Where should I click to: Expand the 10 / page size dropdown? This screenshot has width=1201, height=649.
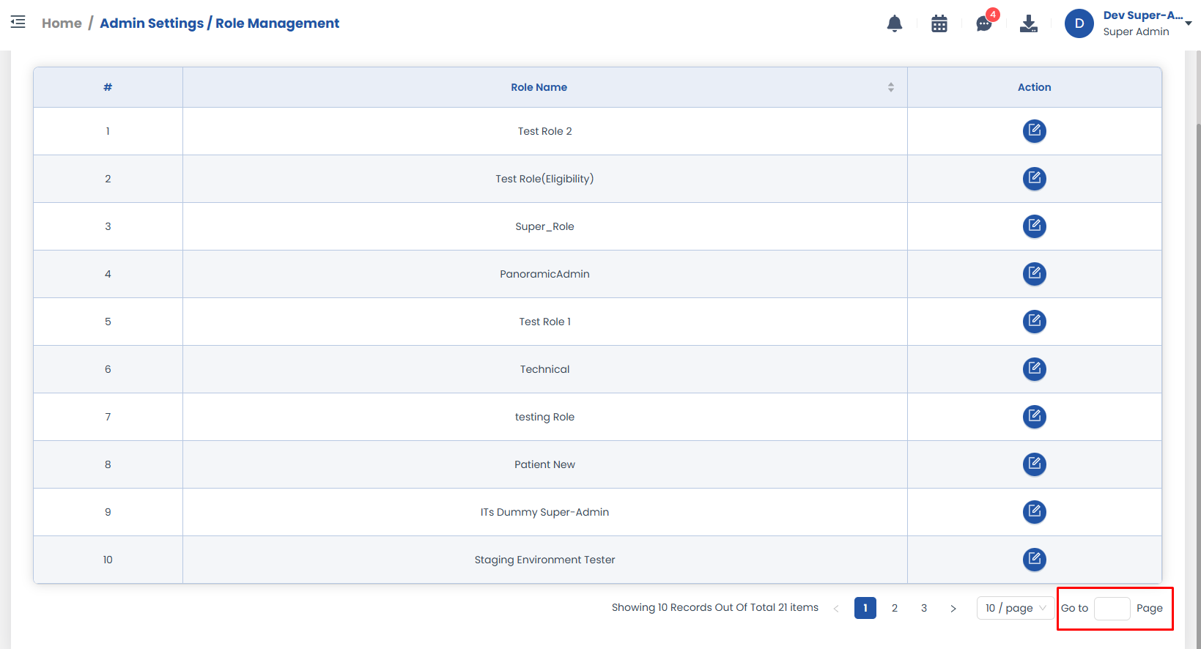pos(1015,608)
